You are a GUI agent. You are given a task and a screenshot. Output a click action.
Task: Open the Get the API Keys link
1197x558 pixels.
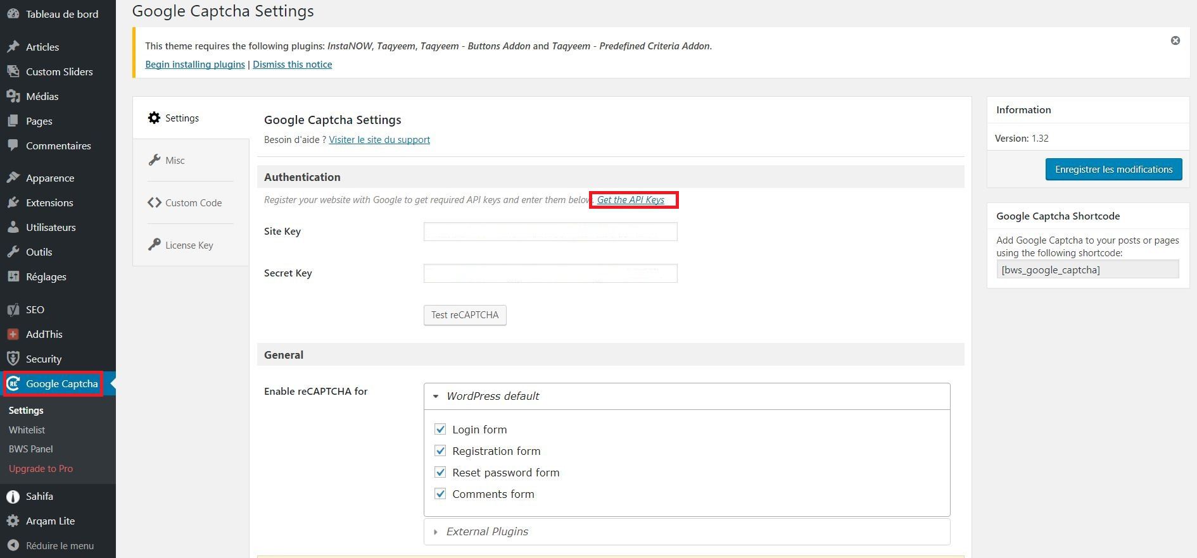tap(631, 200)
